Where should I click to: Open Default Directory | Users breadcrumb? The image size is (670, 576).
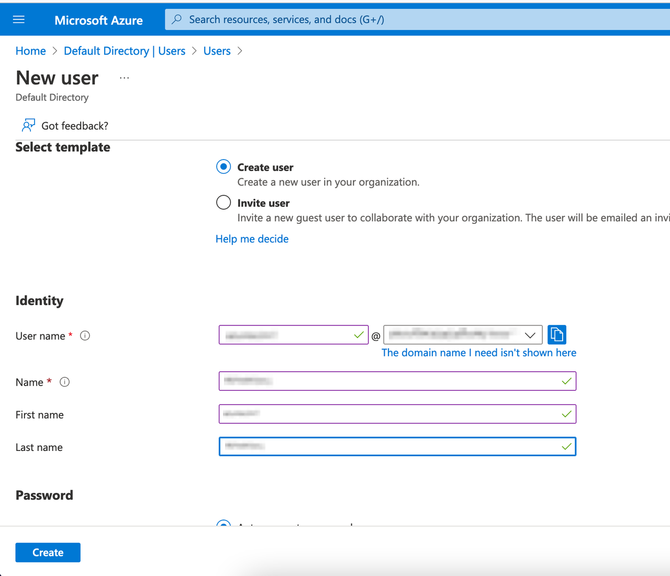125,51
